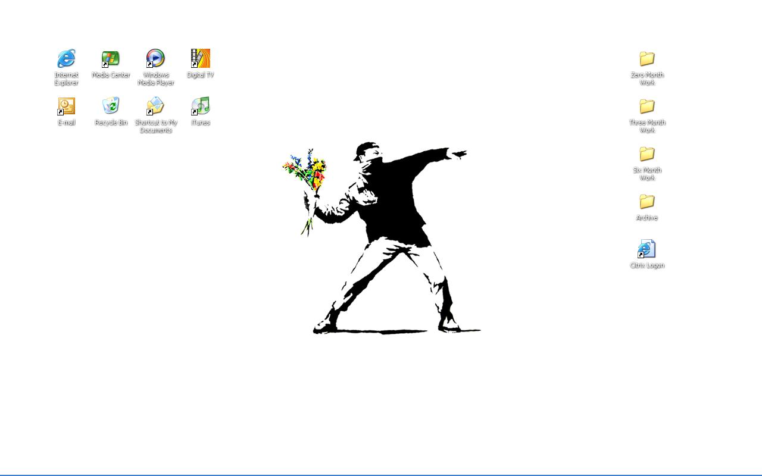Select the Archive folder
The image size is (762, 476).
pyautogui.click(x=647, y=202)
